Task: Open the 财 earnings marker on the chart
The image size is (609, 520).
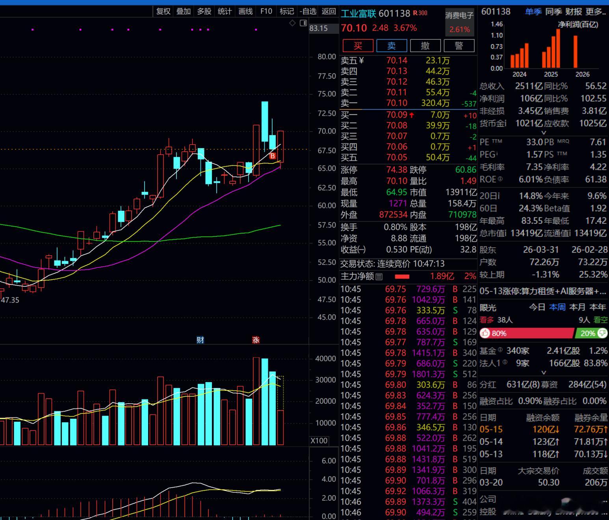Action: [x=200, y=340]
